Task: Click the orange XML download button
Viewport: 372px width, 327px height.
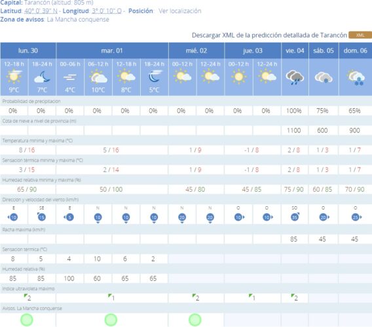Action: pyautogui.click(x=360, y=35)
